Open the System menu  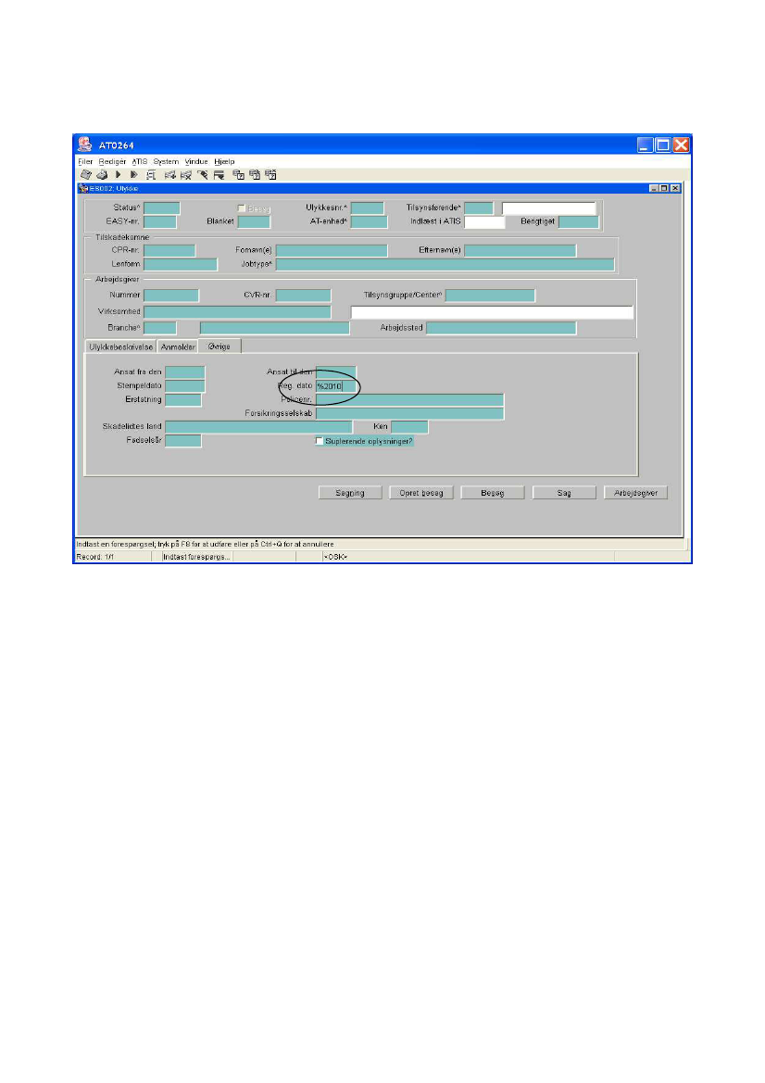(x=166, y=161)
